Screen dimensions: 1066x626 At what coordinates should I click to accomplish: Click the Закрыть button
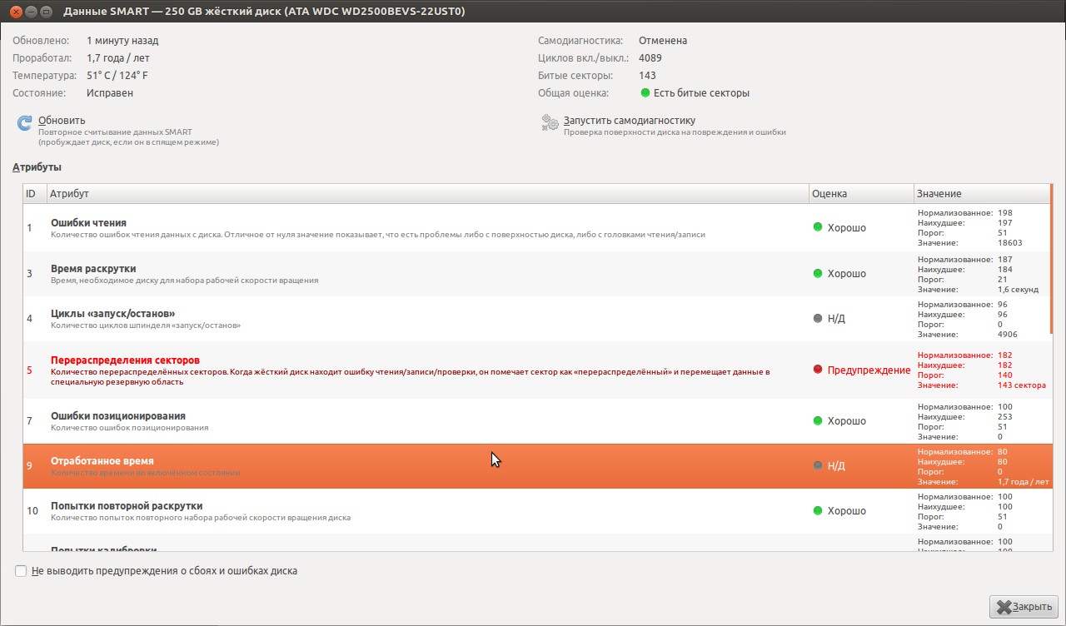point(1024,607)
